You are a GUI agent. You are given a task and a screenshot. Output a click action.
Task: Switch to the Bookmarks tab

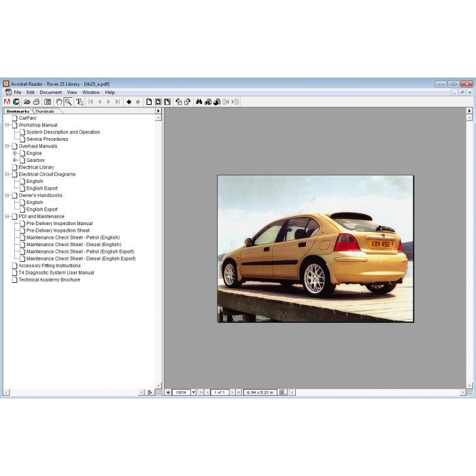pyautogui.click(x=18, y=111)
